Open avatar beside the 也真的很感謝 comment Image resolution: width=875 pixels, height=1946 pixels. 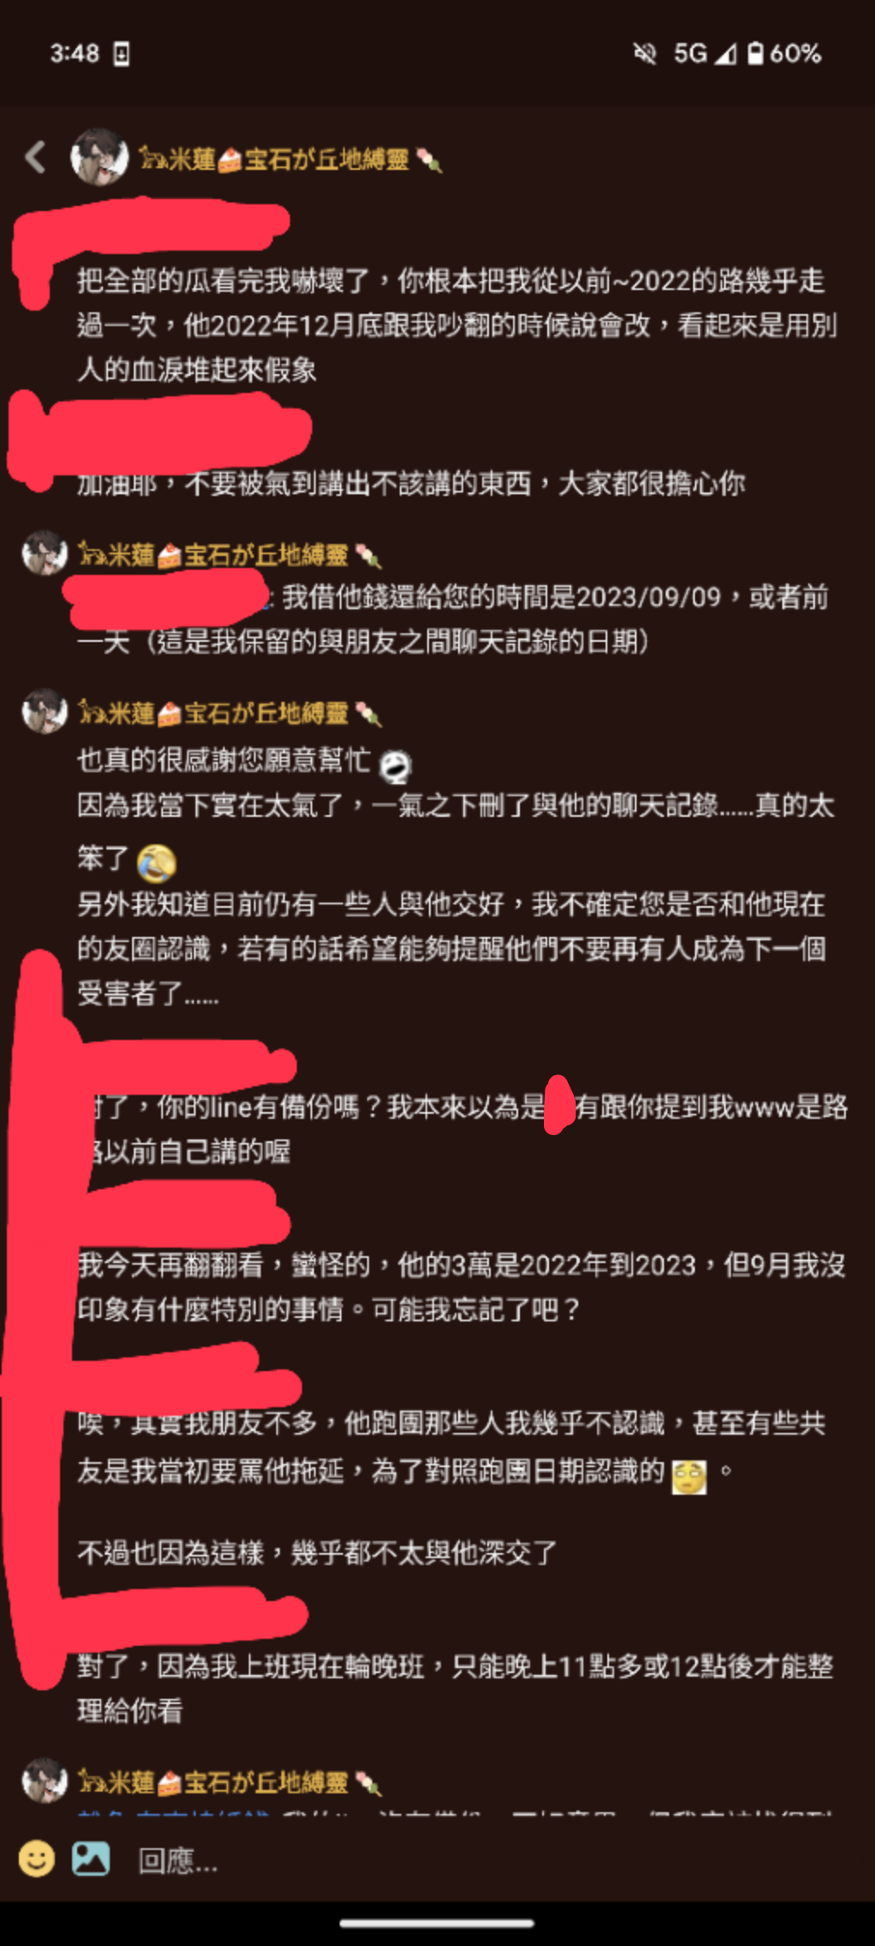pos(45,711)
